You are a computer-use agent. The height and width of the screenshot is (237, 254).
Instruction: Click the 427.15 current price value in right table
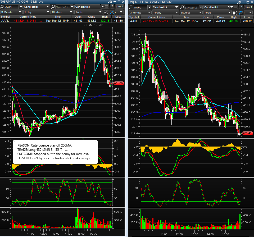tap(147, 21)
